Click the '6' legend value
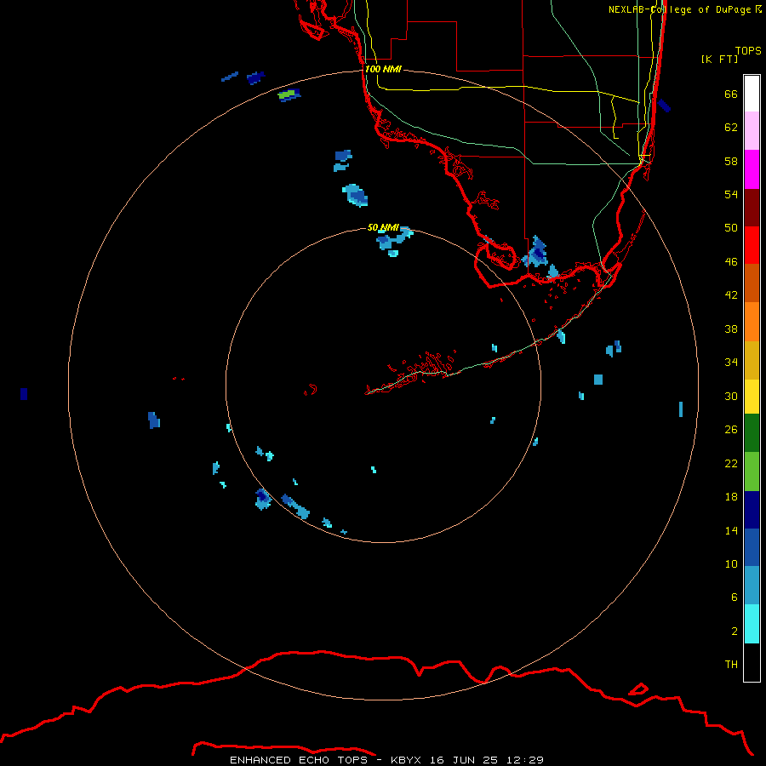Viewport: 766px width, 766px height. coord(735,597)
